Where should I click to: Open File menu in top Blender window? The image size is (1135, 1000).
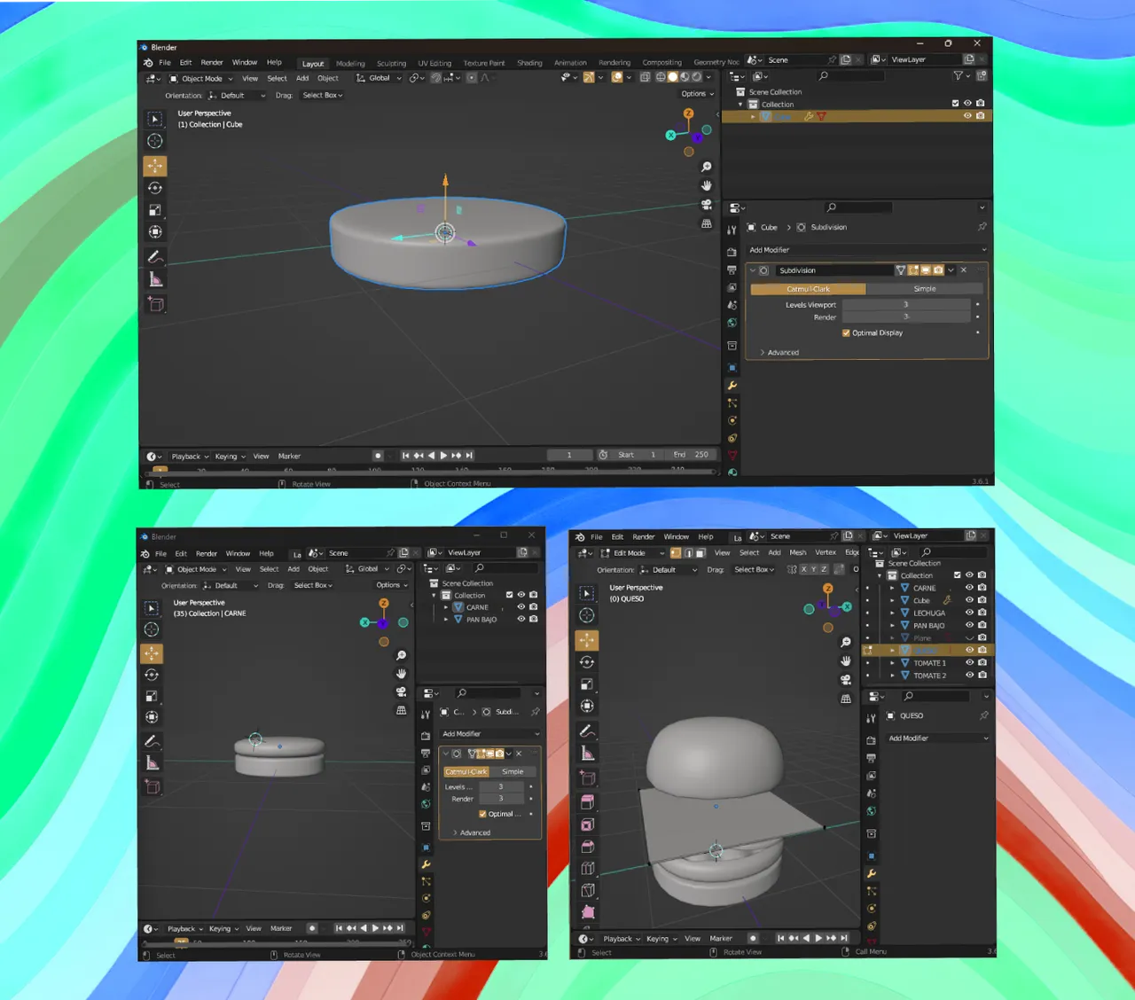pos(165,62)
